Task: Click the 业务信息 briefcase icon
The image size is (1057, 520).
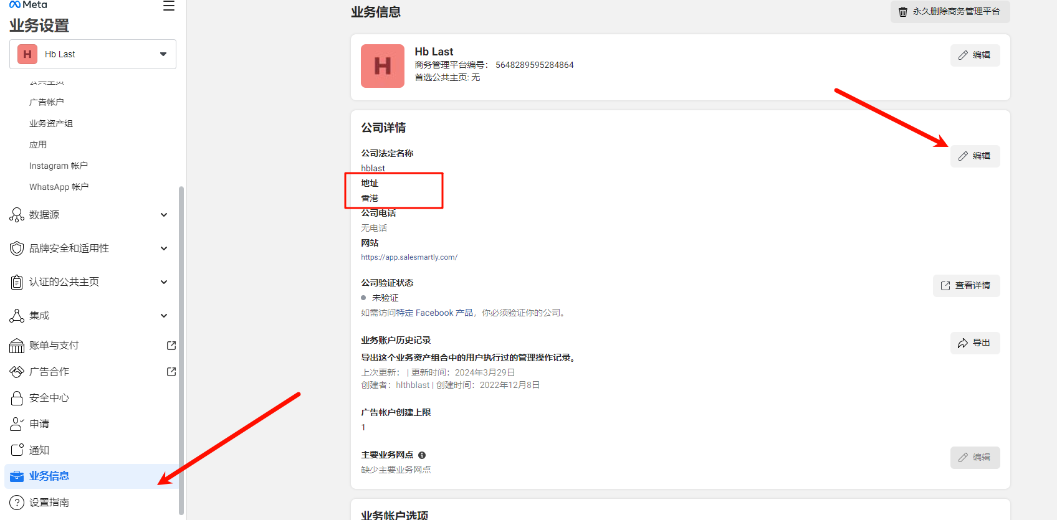Action: [17, 476]
